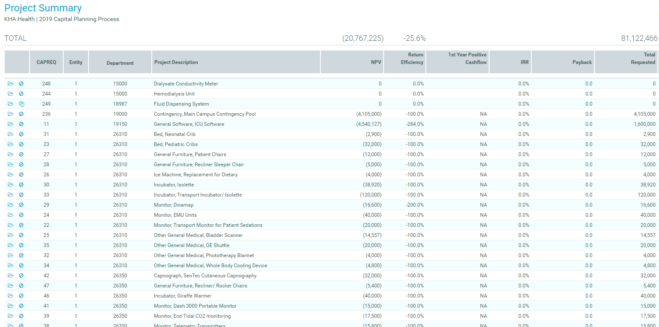The image size is (659, 327).
Task: Open folder icon for Hemodialysis Unit row
Action: tap(11, 94)
